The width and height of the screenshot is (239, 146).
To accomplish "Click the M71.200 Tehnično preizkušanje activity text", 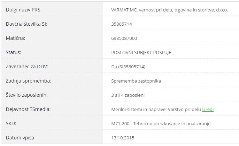I will [x=161, y=123].
